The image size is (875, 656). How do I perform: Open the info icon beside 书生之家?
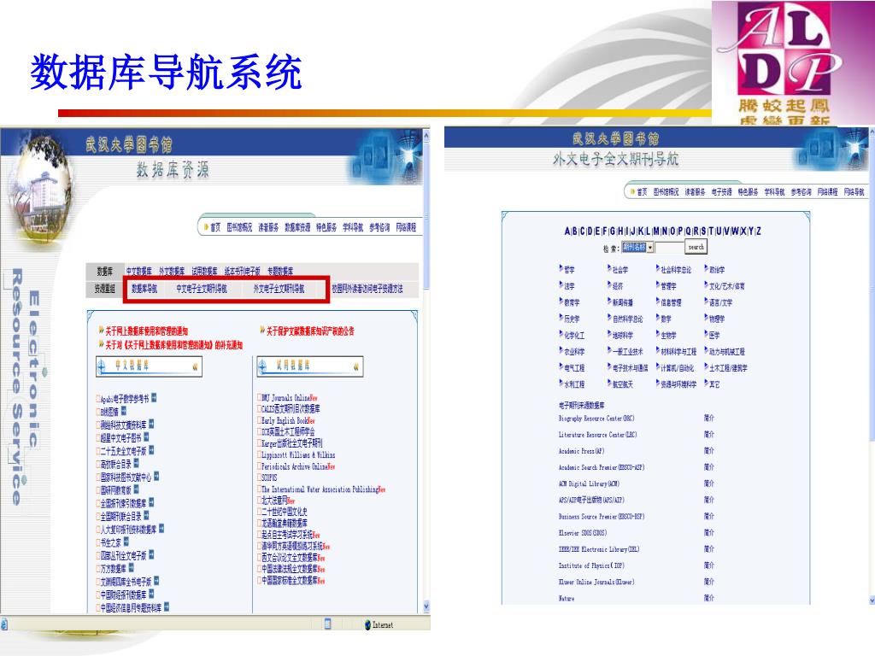click(126, 542)
